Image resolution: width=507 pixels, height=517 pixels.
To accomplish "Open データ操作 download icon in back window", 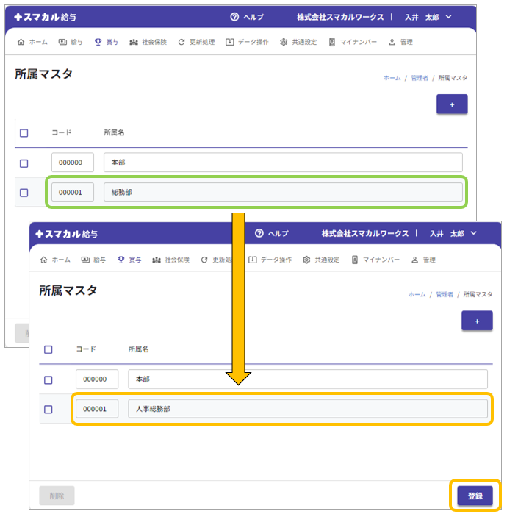I will 230,42.
